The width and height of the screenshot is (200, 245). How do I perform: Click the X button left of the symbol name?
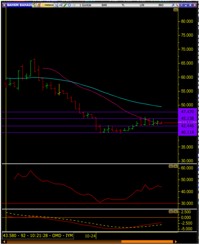4,5
